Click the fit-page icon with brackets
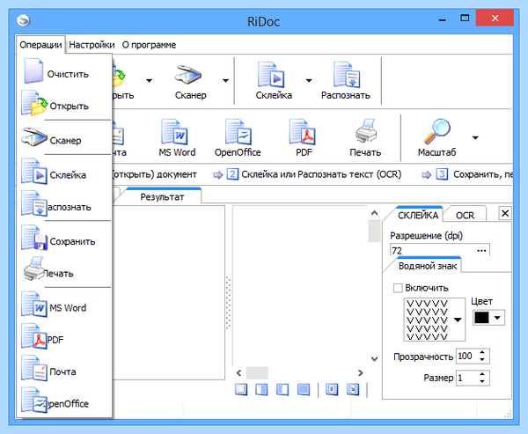Screen dimensions: 528x434 pyautogui.click(x=332, y=389)
